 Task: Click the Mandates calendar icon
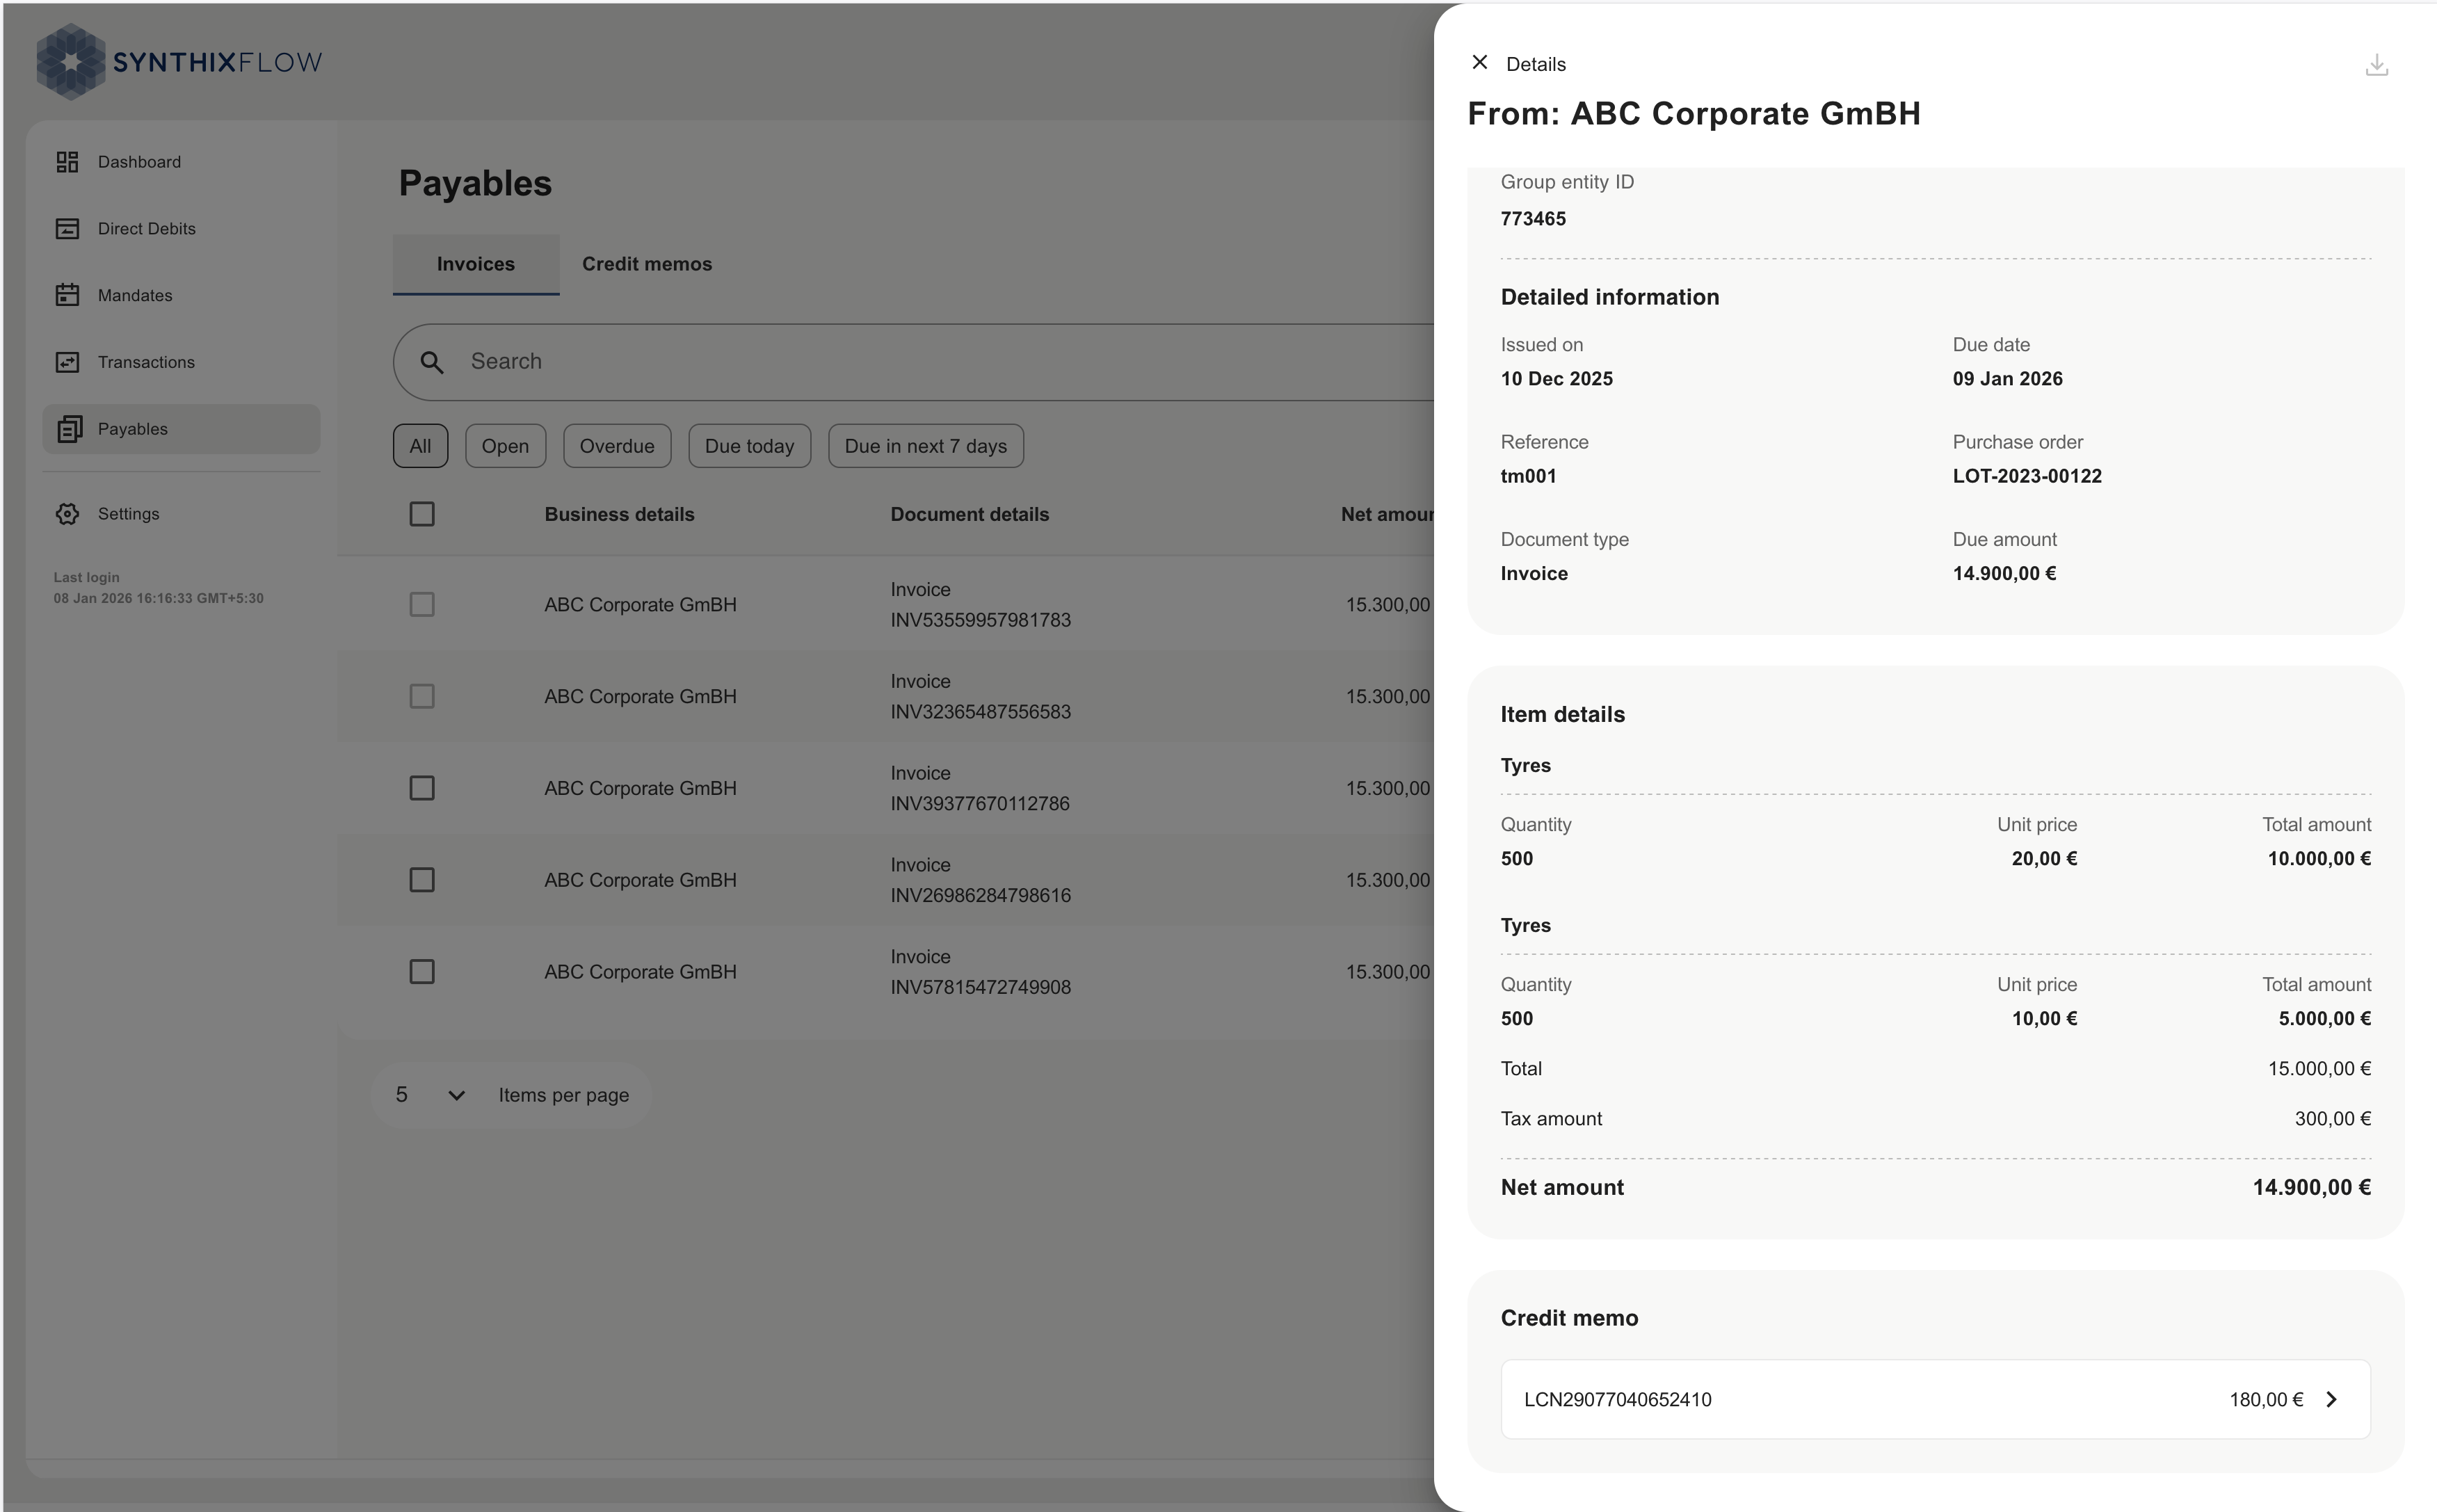pos(67,295)
